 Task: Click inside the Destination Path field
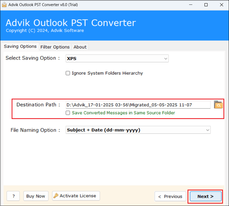[138, 105]
